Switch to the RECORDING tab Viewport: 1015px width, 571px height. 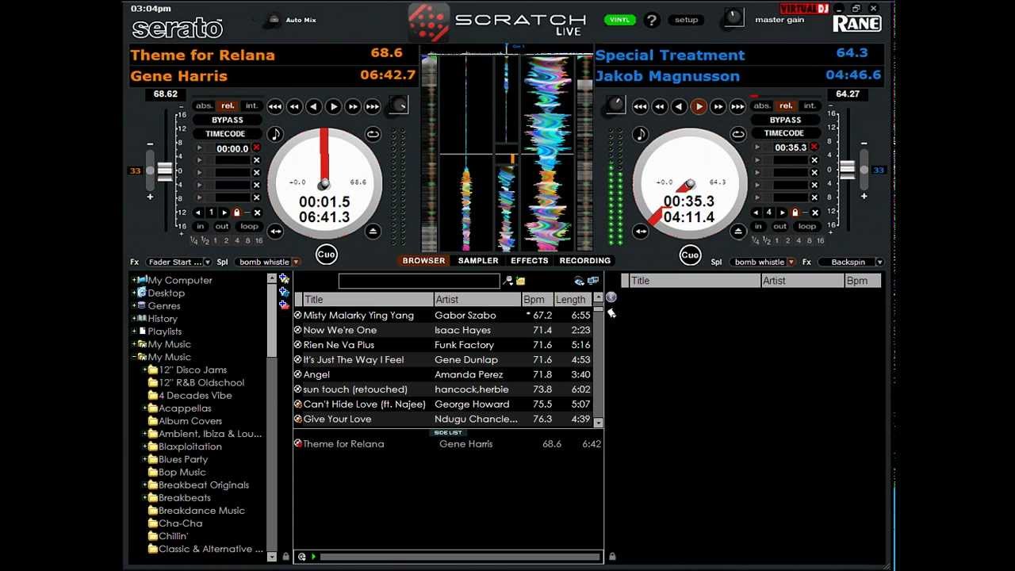click(x=585, y=261)
